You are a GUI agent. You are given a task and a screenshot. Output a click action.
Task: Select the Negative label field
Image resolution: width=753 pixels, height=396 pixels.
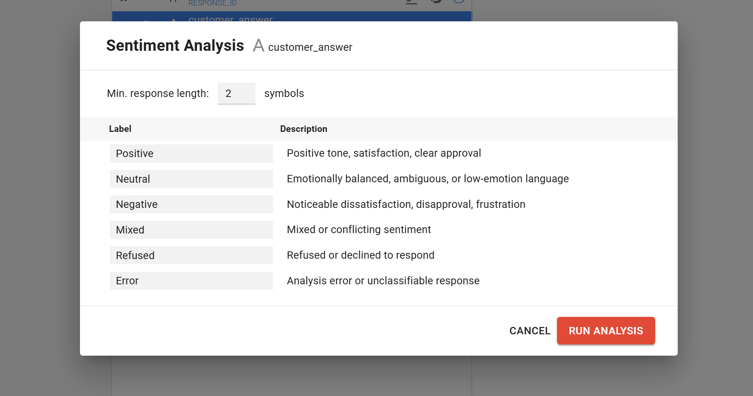point(191,204)
